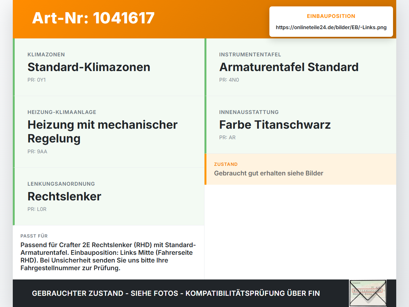
Task: Click the EINBAUPOSITION heading in white card
Action: (x=331, y=16)
